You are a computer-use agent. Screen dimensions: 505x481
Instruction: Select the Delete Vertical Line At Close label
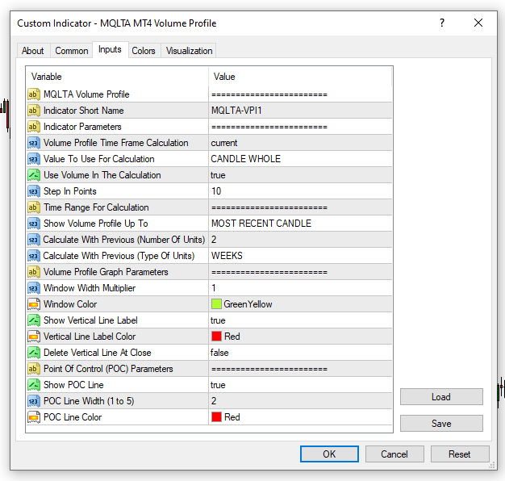(98, 353)
